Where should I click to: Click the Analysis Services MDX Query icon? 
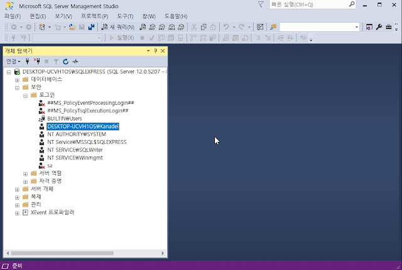pyautogui.click(x=152, y=27)
